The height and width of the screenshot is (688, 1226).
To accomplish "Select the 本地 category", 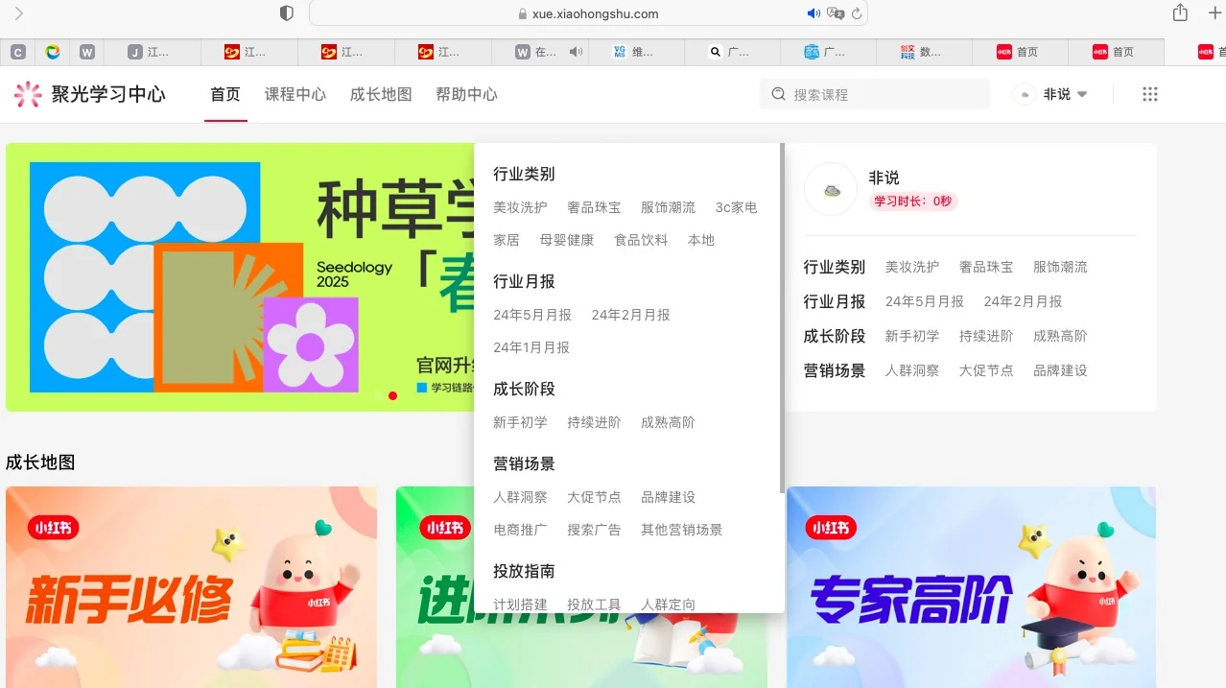I will point(701,240).
